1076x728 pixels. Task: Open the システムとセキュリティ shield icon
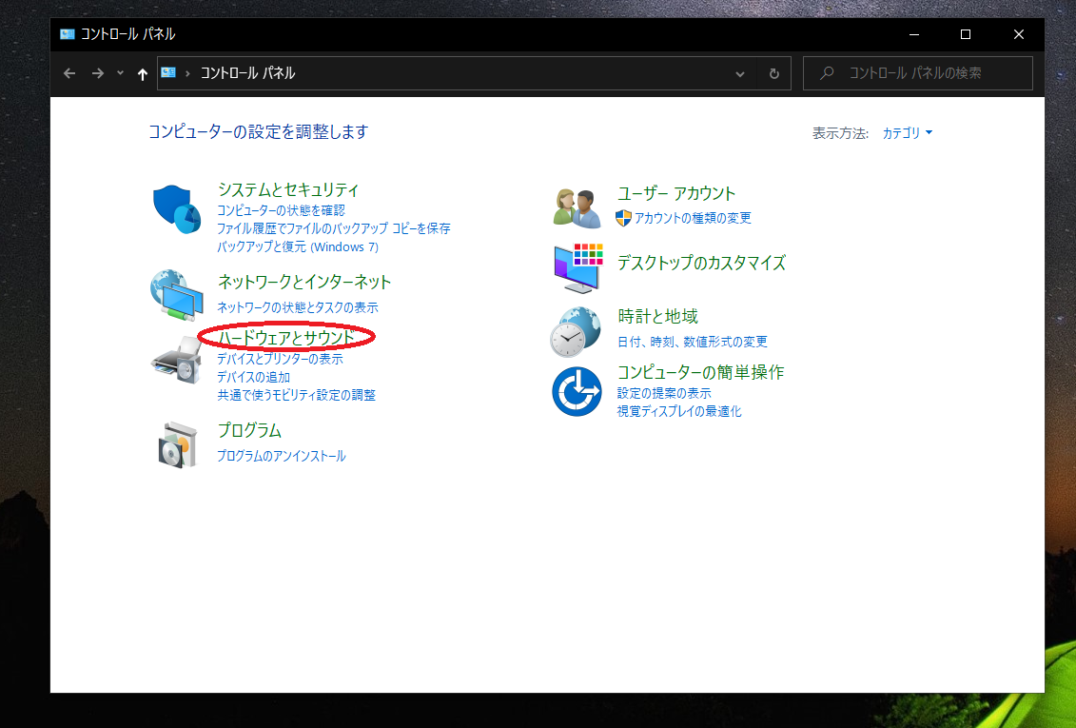tap(177, 209)
